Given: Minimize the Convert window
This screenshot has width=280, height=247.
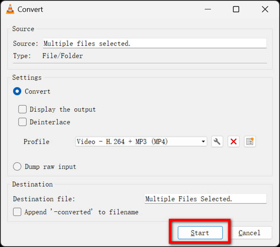Looking at the screenshot, I should point(208,9).
